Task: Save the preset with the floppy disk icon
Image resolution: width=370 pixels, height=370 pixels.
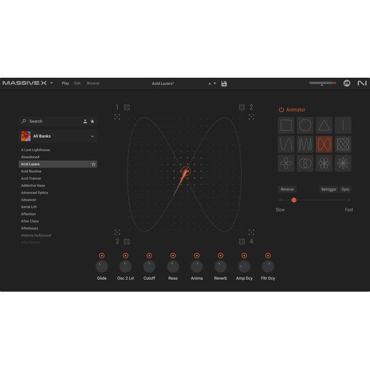Action: [x=224, y=83]
